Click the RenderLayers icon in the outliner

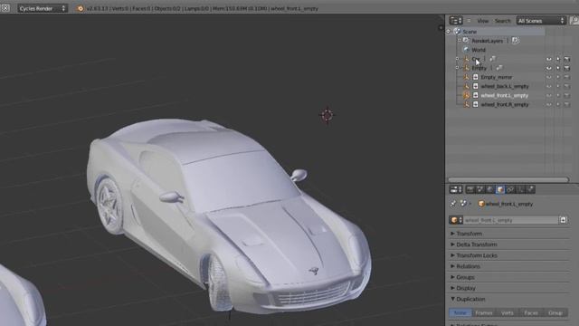[x=467, y=41]
